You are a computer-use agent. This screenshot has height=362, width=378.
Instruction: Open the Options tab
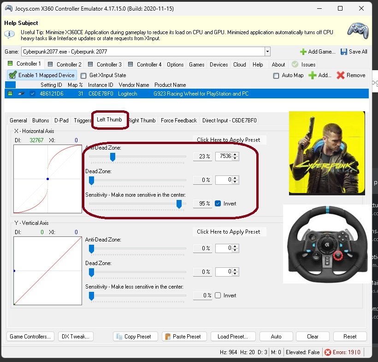175,65
